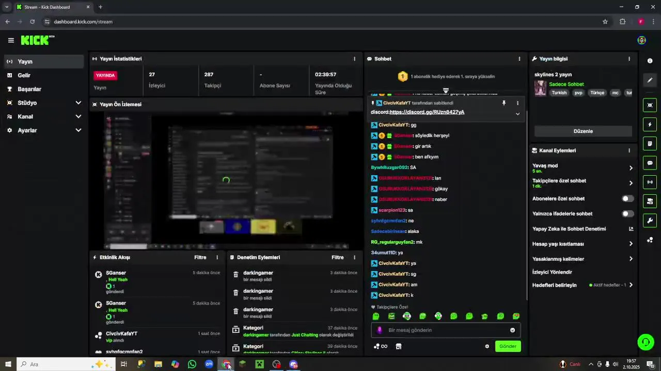The width and height of the screenshot is (661, 371).
Task: Open a new browser tab
Action: [100, 7]
